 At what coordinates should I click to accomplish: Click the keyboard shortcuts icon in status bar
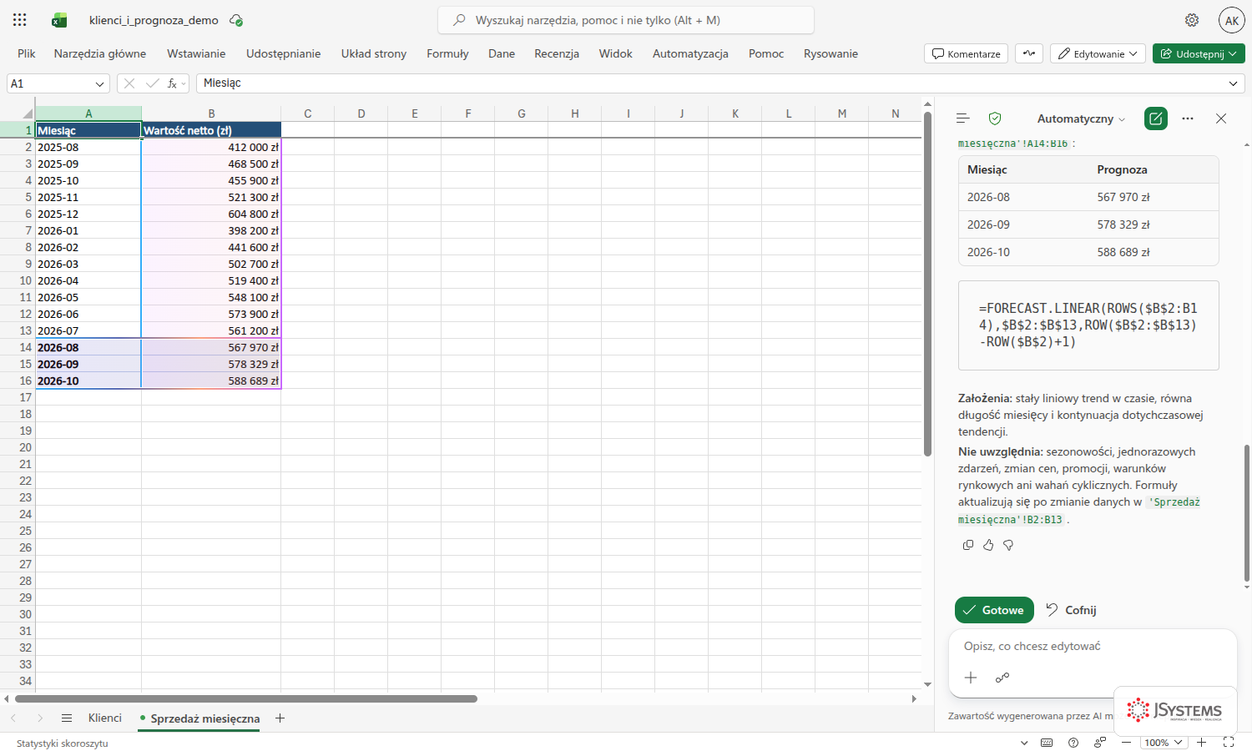tap(1047, 743)
